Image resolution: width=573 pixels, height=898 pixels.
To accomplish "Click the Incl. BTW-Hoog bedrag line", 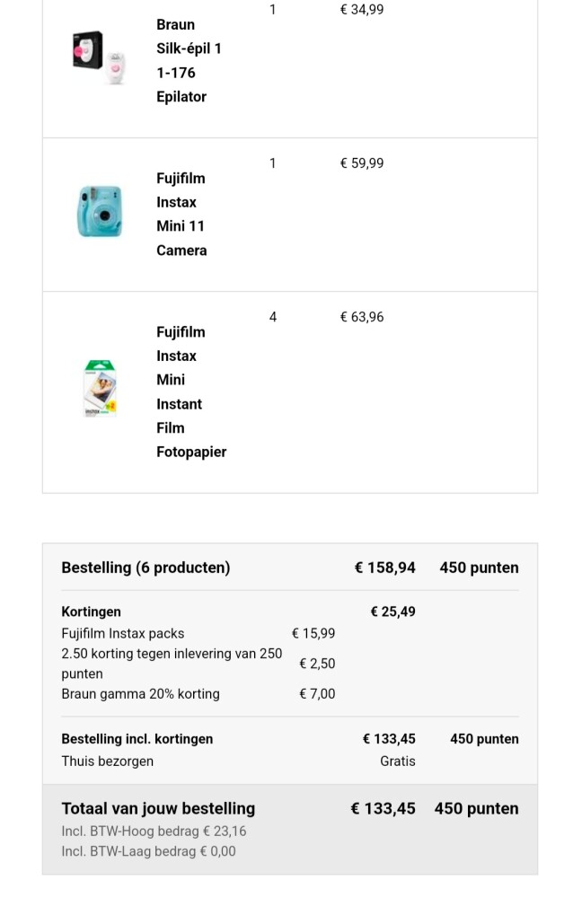I will click(154, 832).
